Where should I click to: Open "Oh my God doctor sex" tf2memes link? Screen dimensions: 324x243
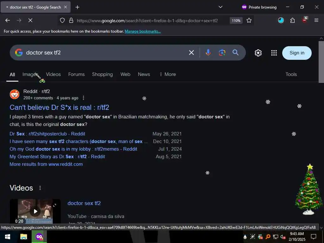coord(73,149)
